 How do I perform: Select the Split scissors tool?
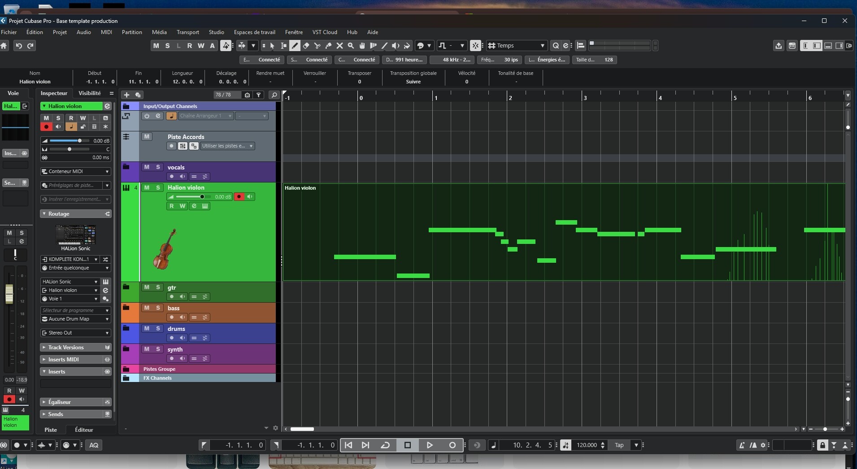tap(317, 46)
